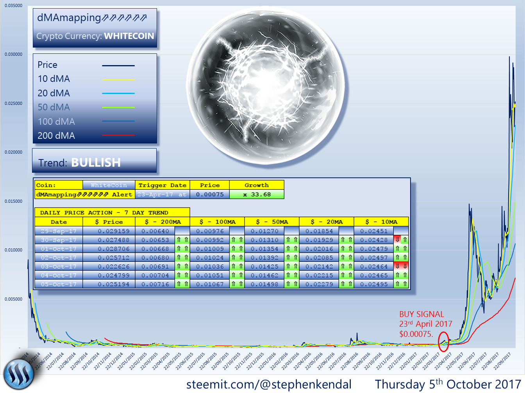The image size is (525, 393).
Task: Click the '22/07/2014' x-axis date label
Action: click(56, 361)
